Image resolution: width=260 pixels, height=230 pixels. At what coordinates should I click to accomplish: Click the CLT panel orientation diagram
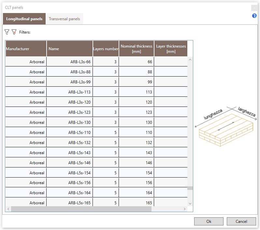[226, 126]
